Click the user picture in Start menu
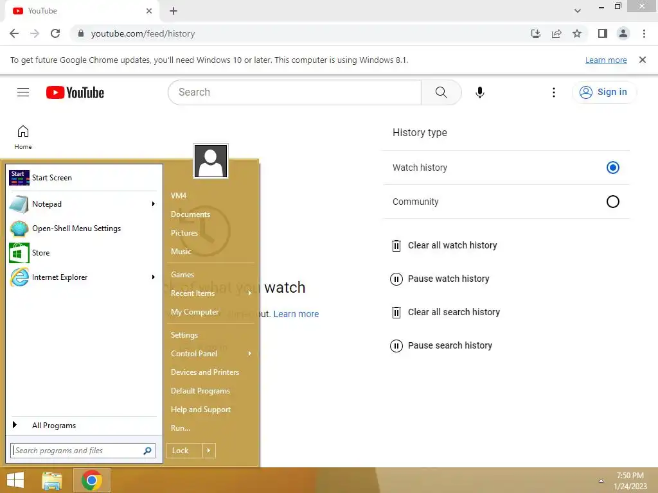The height and width of the screenshot is (493, 658). pyautogui.click(x=211, y=161)
